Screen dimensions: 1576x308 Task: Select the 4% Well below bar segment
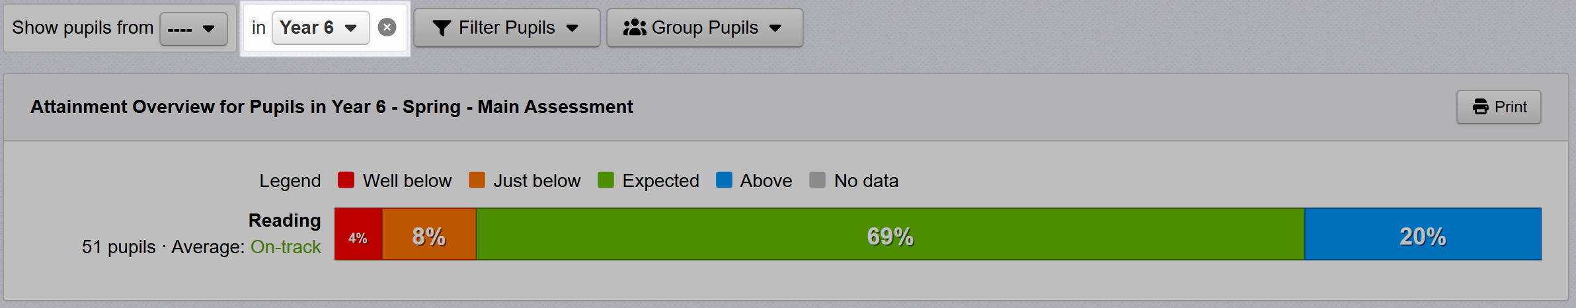pyautogui.click(x=358, y=235)
